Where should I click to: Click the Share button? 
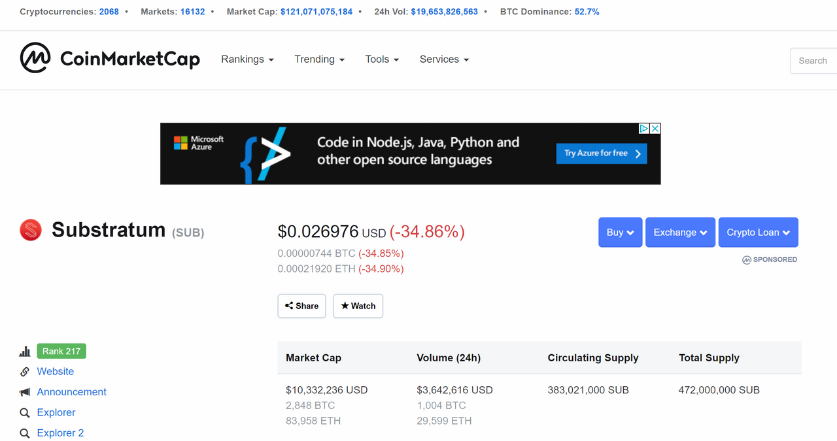point(301,306)
